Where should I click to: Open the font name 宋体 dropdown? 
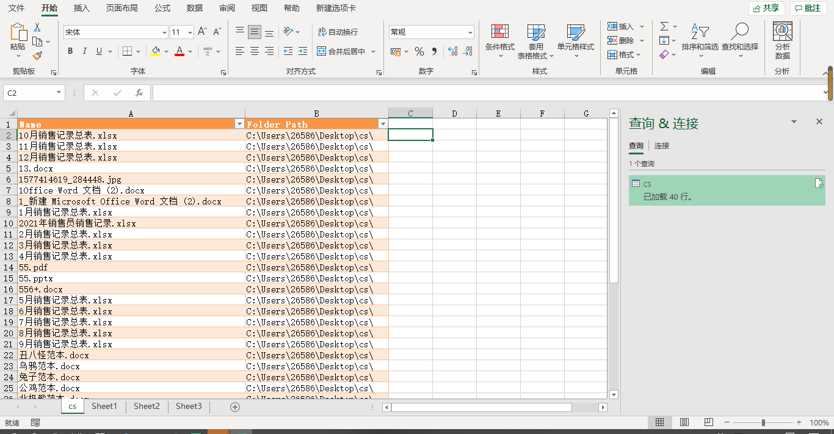coord(164,32)
